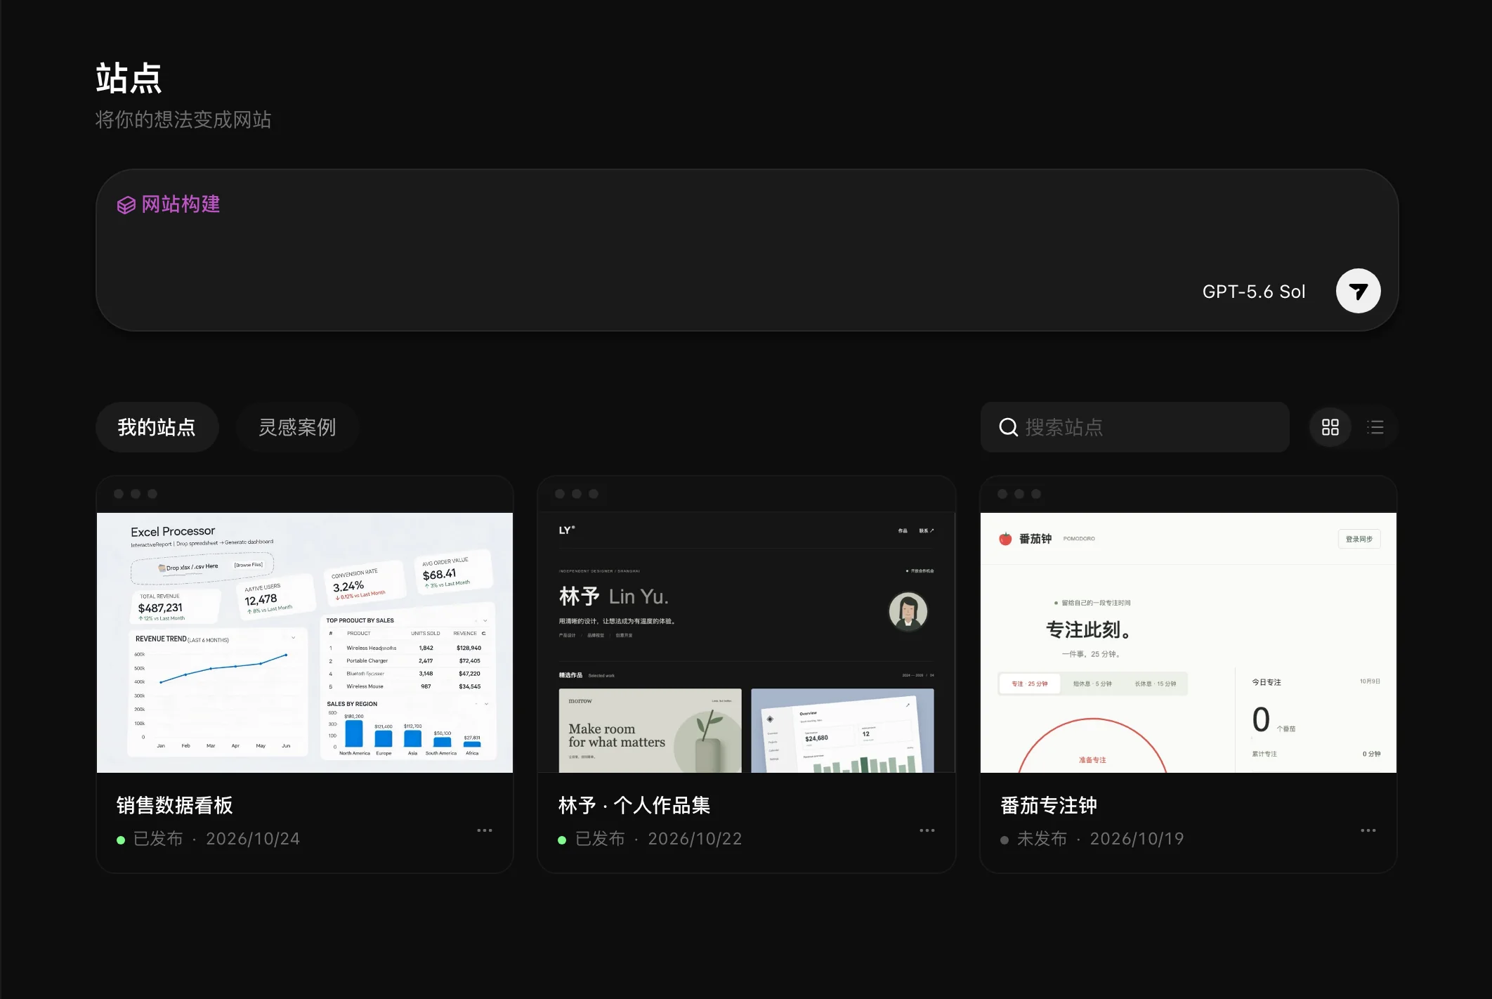Click the 番茄专注钟 title
Screen dimensions: 1492x999
1049,805
